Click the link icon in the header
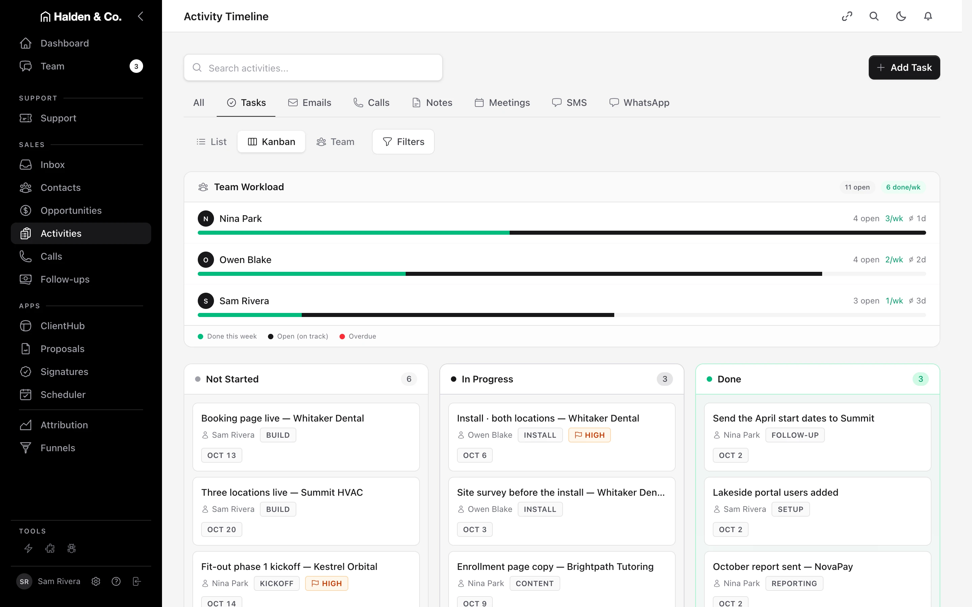Screen dimensions: 972x607 pos(847,17)
